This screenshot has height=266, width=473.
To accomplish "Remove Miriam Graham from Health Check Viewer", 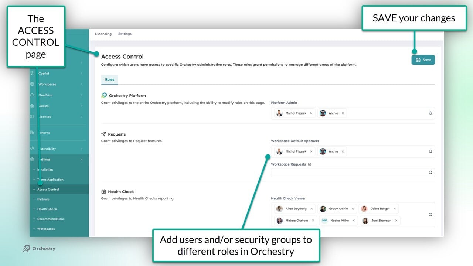I will click(313, 221).
